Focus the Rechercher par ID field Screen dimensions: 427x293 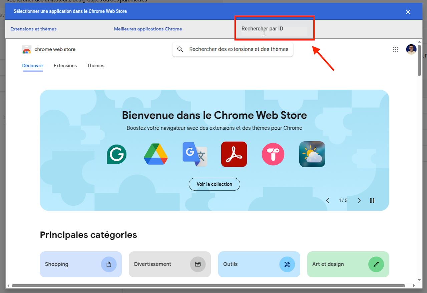(x=274, y=29)
